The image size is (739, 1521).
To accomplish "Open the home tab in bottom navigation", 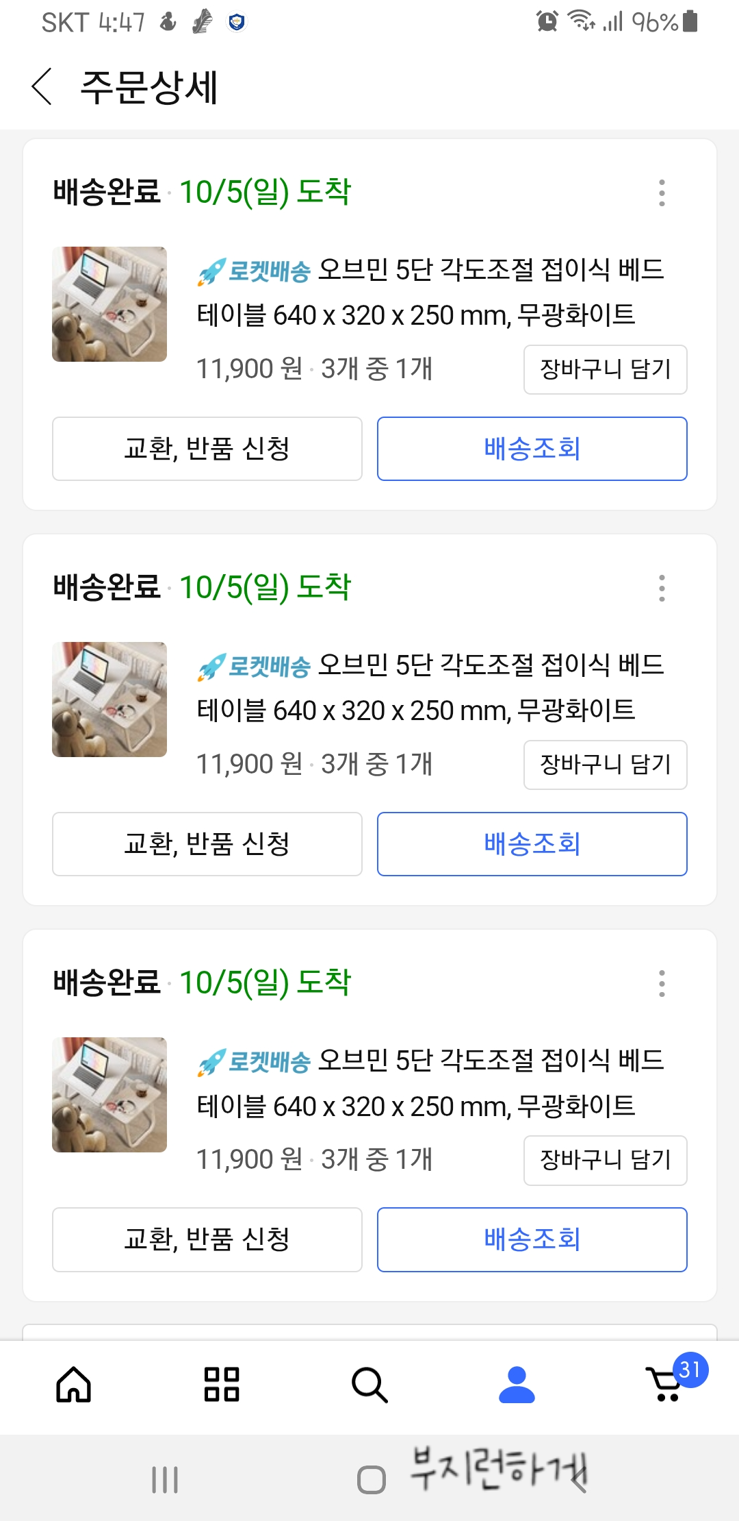I will point(74,1385).
